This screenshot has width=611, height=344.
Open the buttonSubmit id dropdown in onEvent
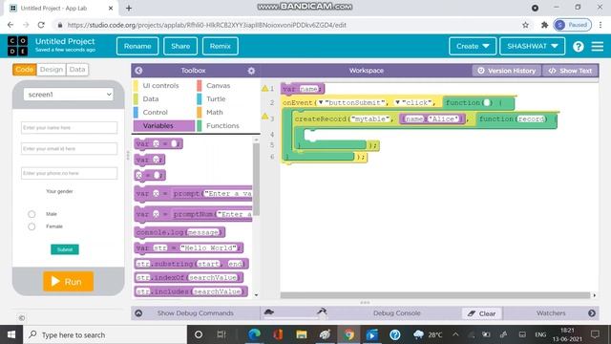click(x=321, y=102)
